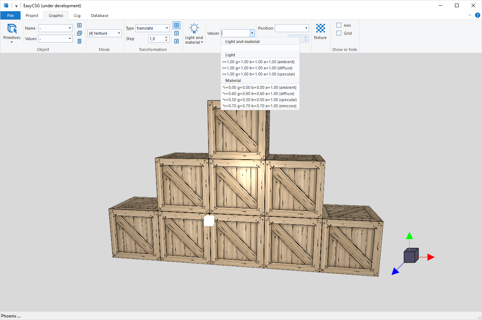Choose Light specular r=1.00 entry
The height and width of the screenshot is (320, 482).
(x=260, y=74)
